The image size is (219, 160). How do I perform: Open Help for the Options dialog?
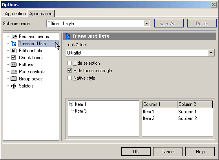click(x=200, y=152)
